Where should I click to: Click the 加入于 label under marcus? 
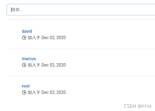(x=34, y=65)
